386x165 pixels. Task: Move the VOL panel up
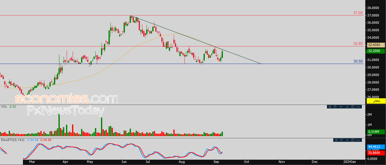point(341,107)
